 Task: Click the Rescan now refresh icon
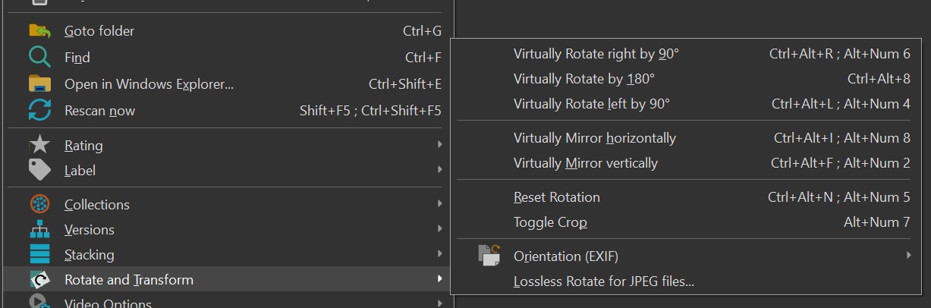[39, 111]
